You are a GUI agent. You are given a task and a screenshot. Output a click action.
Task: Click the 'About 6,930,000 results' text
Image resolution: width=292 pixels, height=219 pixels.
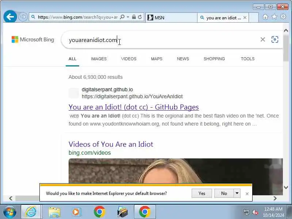coord(96,77)
